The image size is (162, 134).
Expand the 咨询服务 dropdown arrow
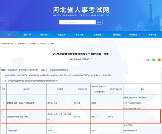139,35
